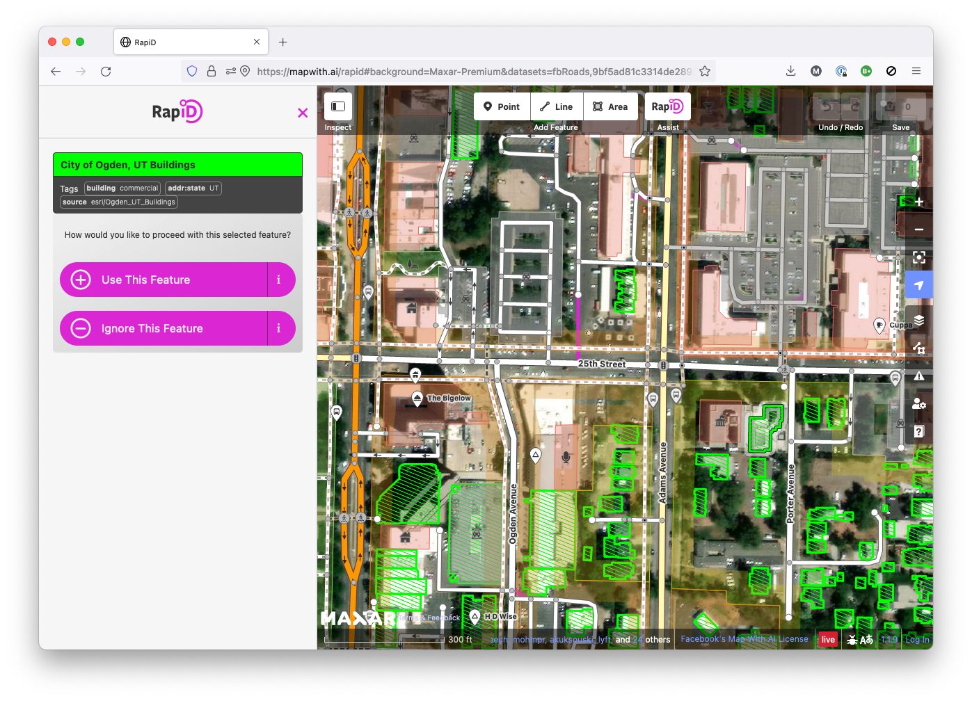The width and height of the screenshot is (972, 701).
Task: Open the help panel icon
Action: 919,431
